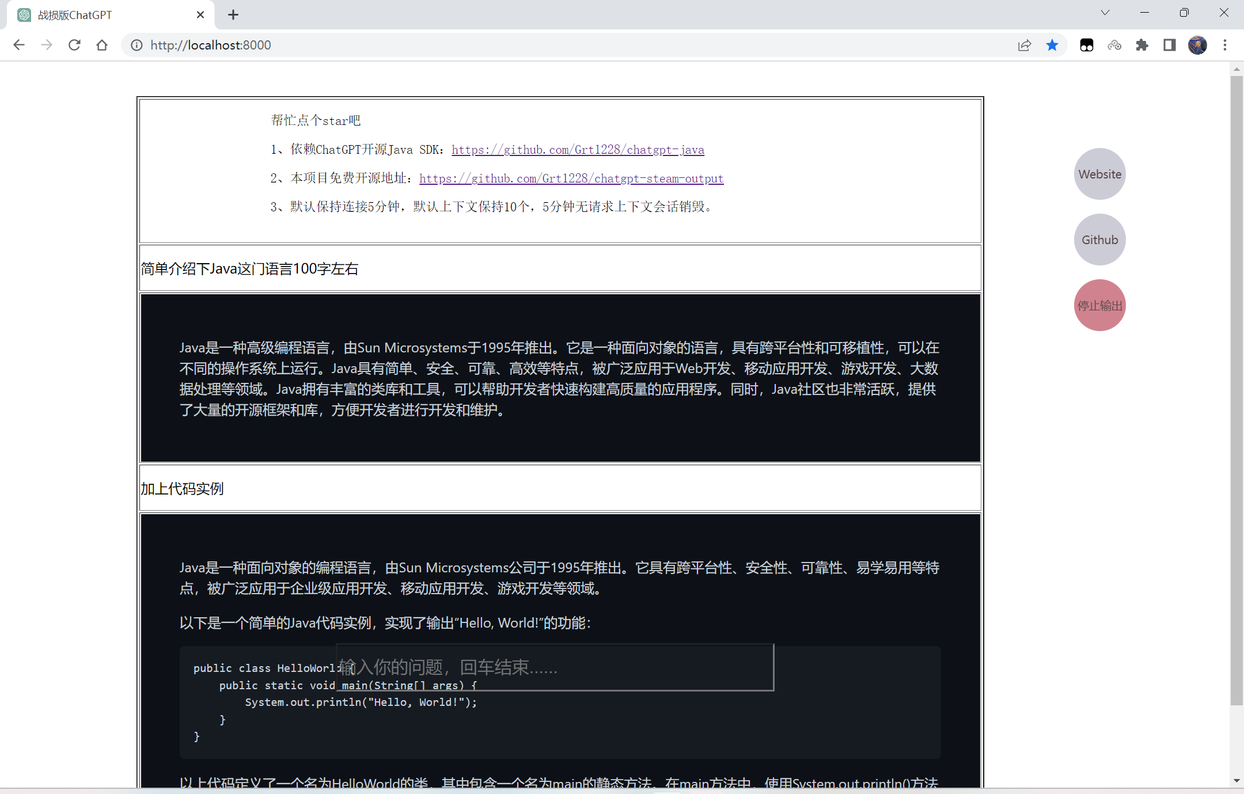Share this page via share icon
Viewport: 1244px width, 794px height.
[x=1024, y=45]
